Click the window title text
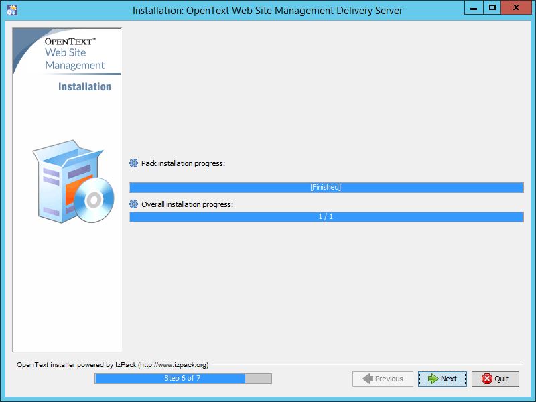 click(x=267, y=11)
